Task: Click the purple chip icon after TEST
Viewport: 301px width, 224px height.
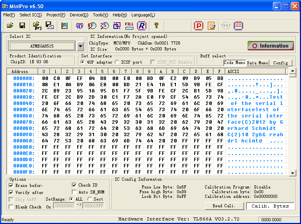Action: pos(238,26)
